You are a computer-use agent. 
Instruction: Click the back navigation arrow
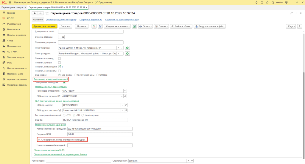pyautogui.click(x=35, y=13)
